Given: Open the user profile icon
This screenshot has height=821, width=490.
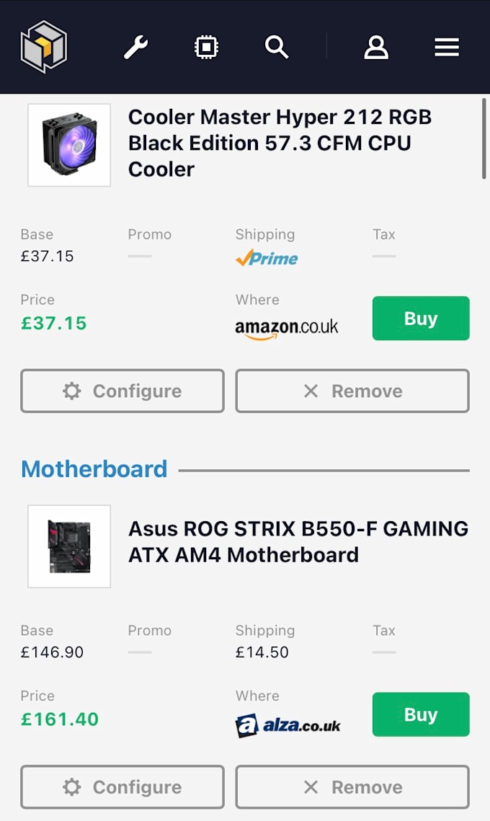Looking at the screenshot, I should pyautogui.click(x=375, y=46).
